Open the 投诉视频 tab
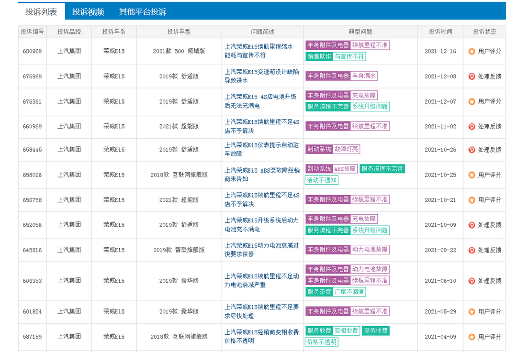The height and width of the screenshot is (352, 517). (x=88, y=12)
